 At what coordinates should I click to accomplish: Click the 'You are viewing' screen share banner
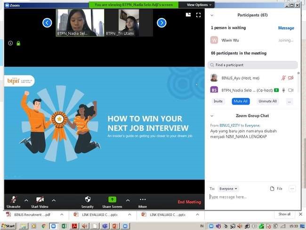click(x=134, y=5)
